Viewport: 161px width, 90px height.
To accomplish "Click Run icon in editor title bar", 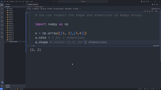I will 155,4.
